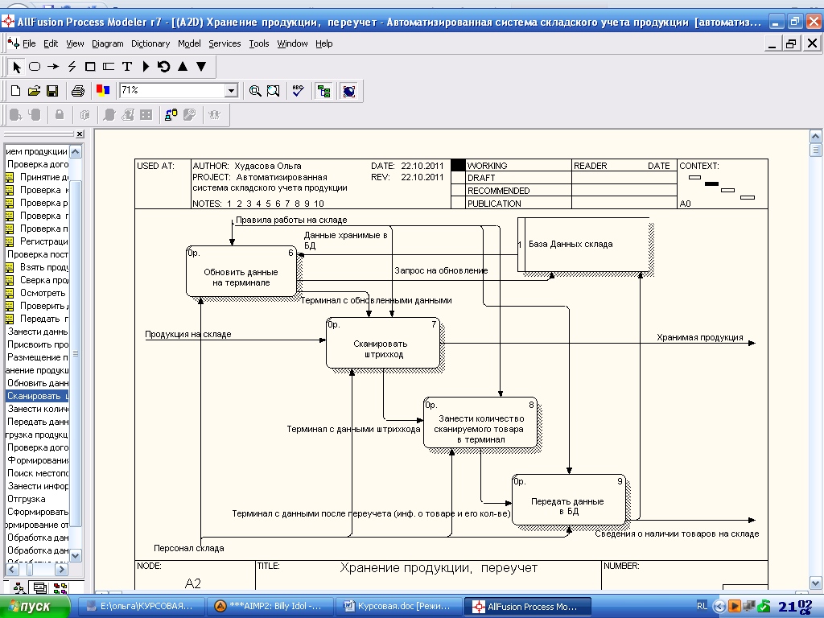The image size is (824, 618).
Task: Activate the Pointer selection tool
Action: [17, 67]
